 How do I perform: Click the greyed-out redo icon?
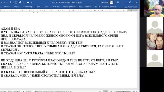click(x=7, y=2)
